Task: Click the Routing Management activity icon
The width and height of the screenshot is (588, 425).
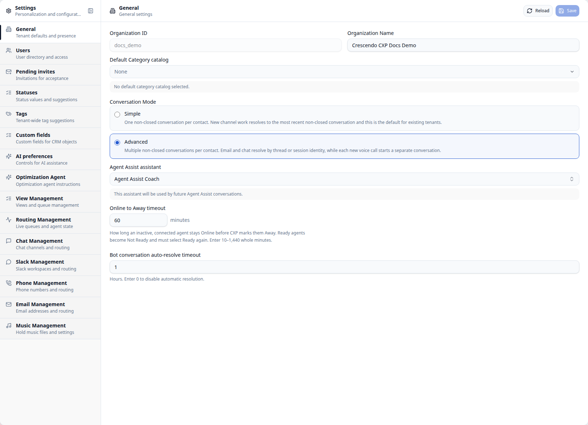Action: tap(9, 220)
